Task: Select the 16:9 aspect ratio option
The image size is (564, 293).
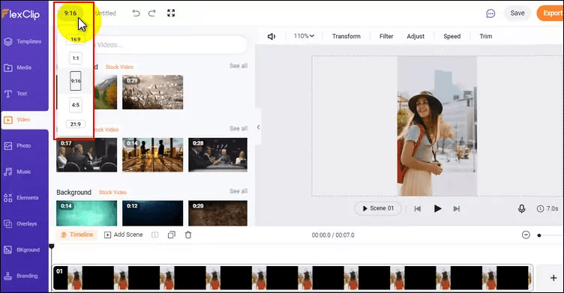Action: [76, 39]
